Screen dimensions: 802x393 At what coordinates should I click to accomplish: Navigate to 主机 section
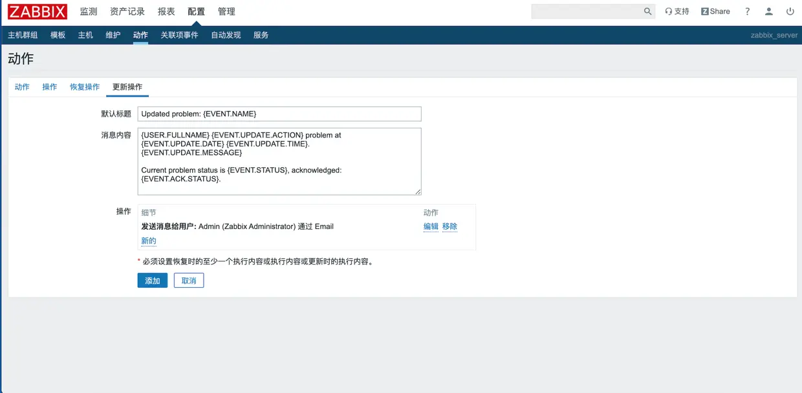click(85, 35)
